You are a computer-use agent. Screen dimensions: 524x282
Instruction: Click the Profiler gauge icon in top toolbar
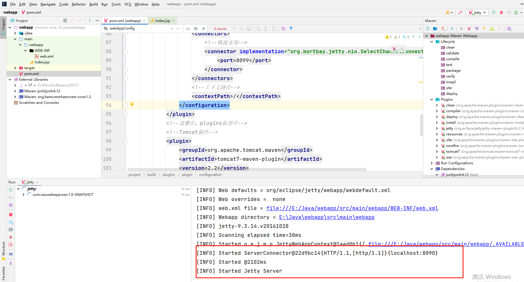(x=516, y=12)
